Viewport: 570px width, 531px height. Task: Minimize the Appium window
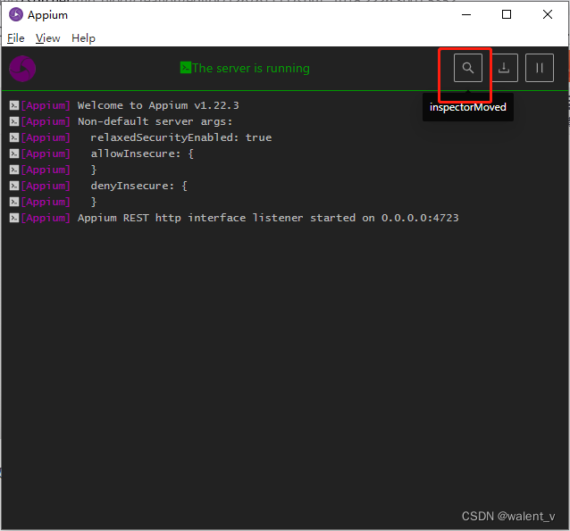coord(466,14)
